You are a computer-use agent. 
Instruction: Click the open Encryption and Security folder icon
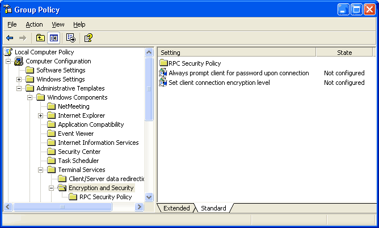pyautogui.click(x=62, y=188)
